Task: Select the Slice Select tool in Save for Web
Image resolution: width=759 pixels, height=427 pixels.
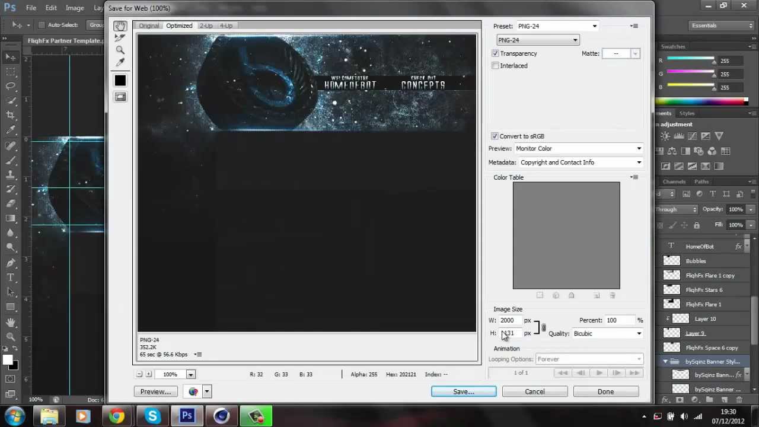Action: click(x=120, y=38)
